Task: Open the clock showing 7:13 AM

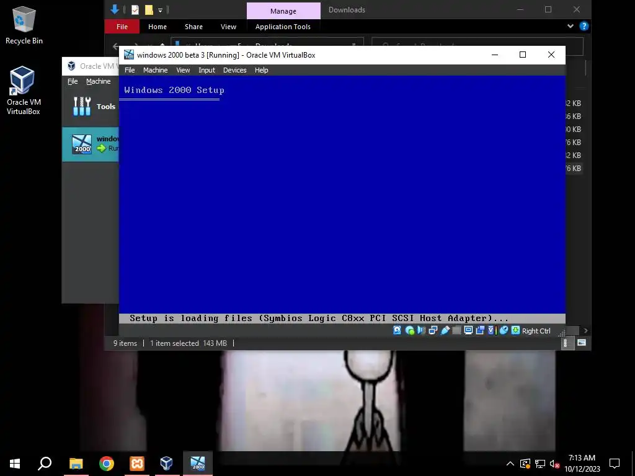Action: pos(582,464)
